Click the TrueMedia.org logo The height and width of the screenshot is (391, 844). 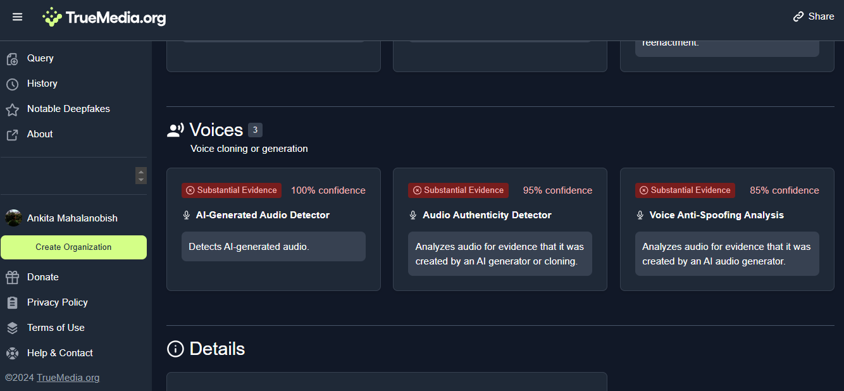pyautogui.click(x=104, y=17)
